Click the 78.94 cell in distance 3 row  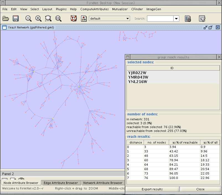(184, 160)
